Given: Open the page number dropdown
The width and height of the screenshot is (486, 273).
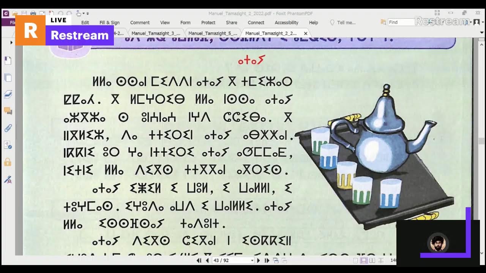Looking at the screenshot, I should pos(252,260).
